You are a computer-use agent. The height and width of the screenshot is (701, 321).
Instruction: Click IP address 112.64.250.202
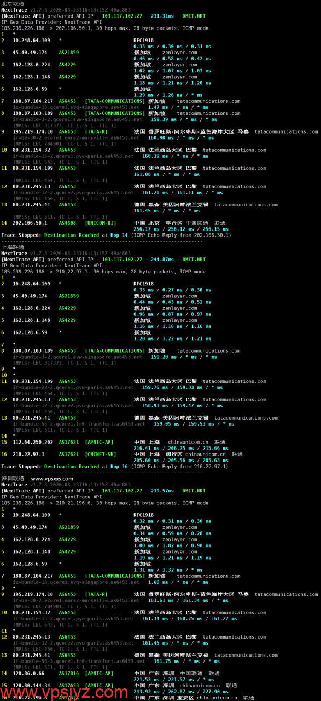[x=33, y=442]
